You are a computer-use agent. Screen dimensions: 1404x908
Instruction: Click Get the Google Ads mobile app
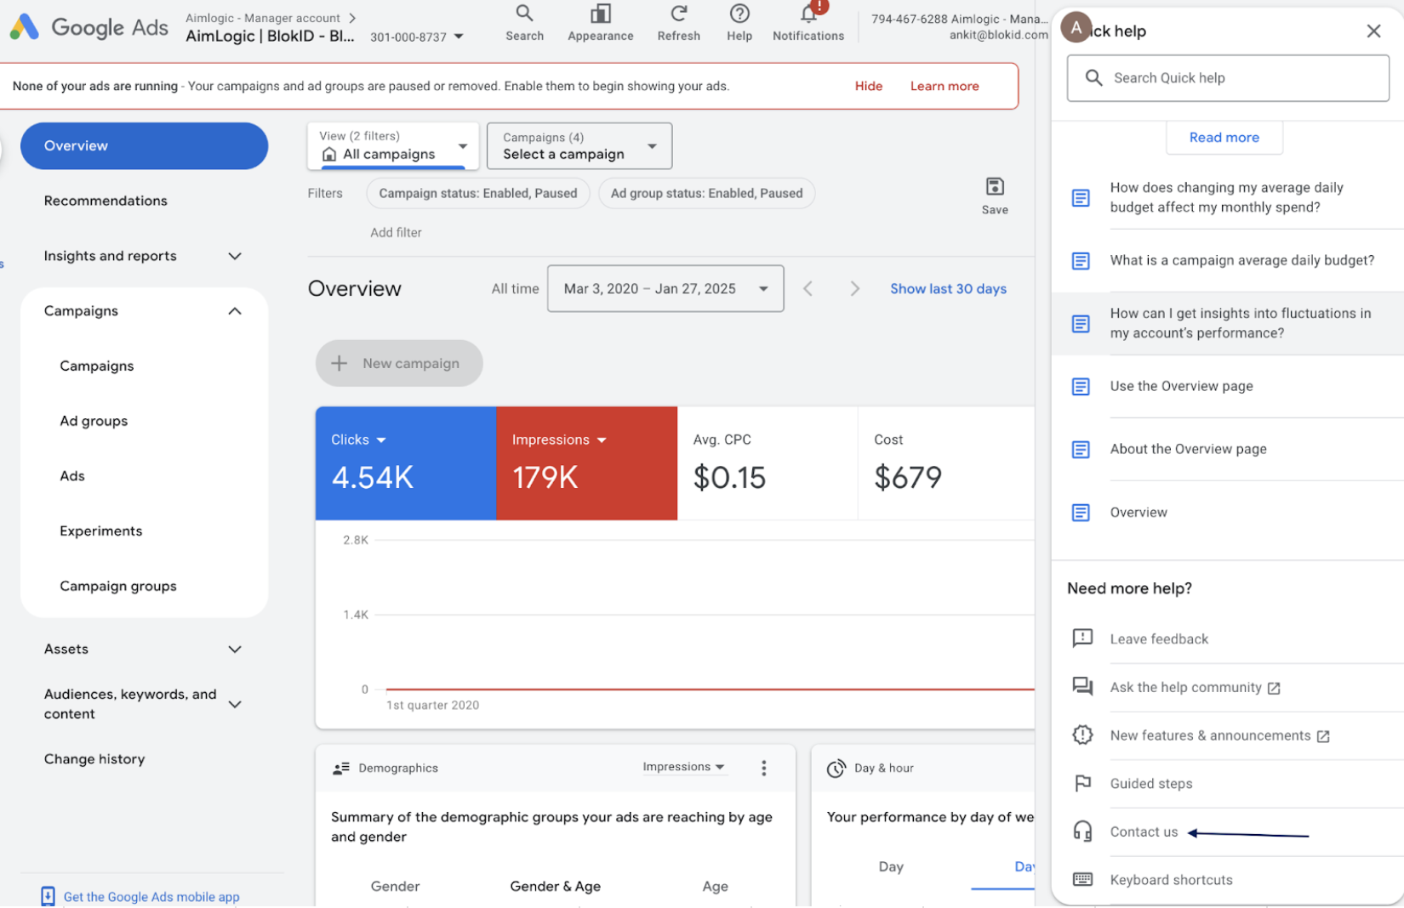[x=151, y=897]
